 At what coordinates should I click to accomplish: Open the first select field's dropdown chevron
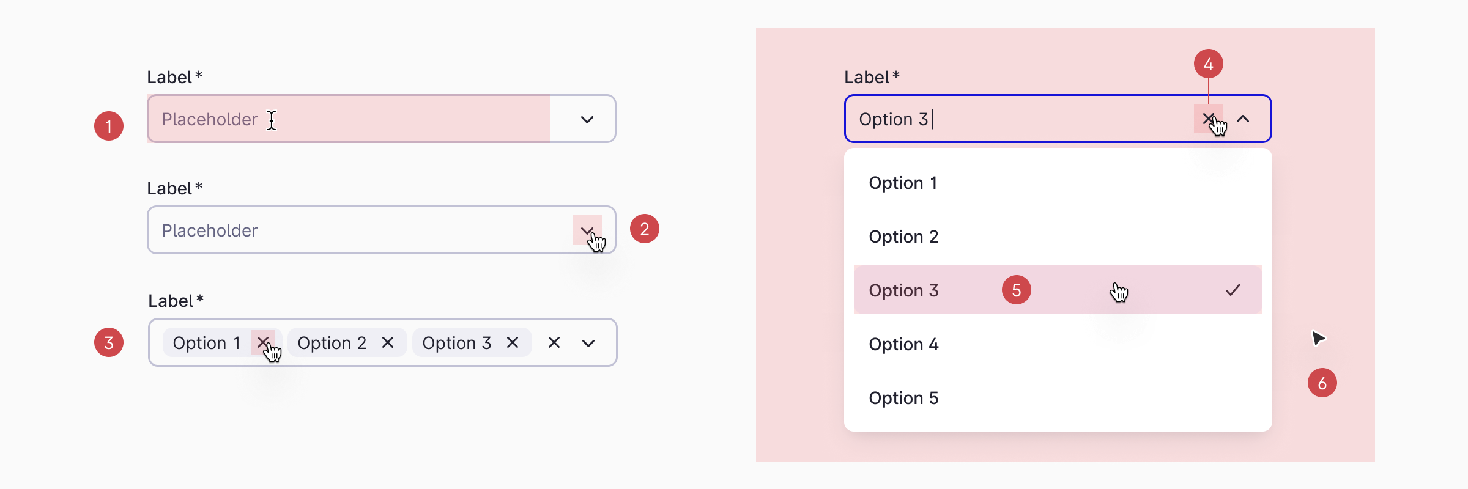pyautogui.click(x=586, y=119)
